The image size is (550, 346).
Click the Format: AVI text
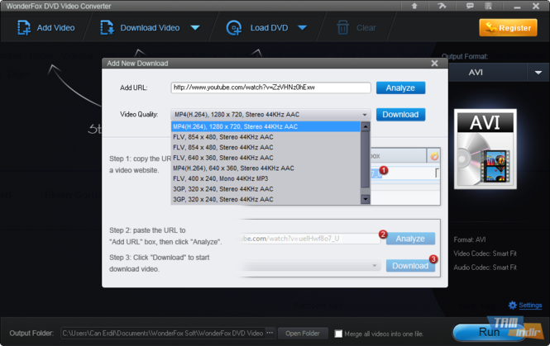click(x=470, y=240)
